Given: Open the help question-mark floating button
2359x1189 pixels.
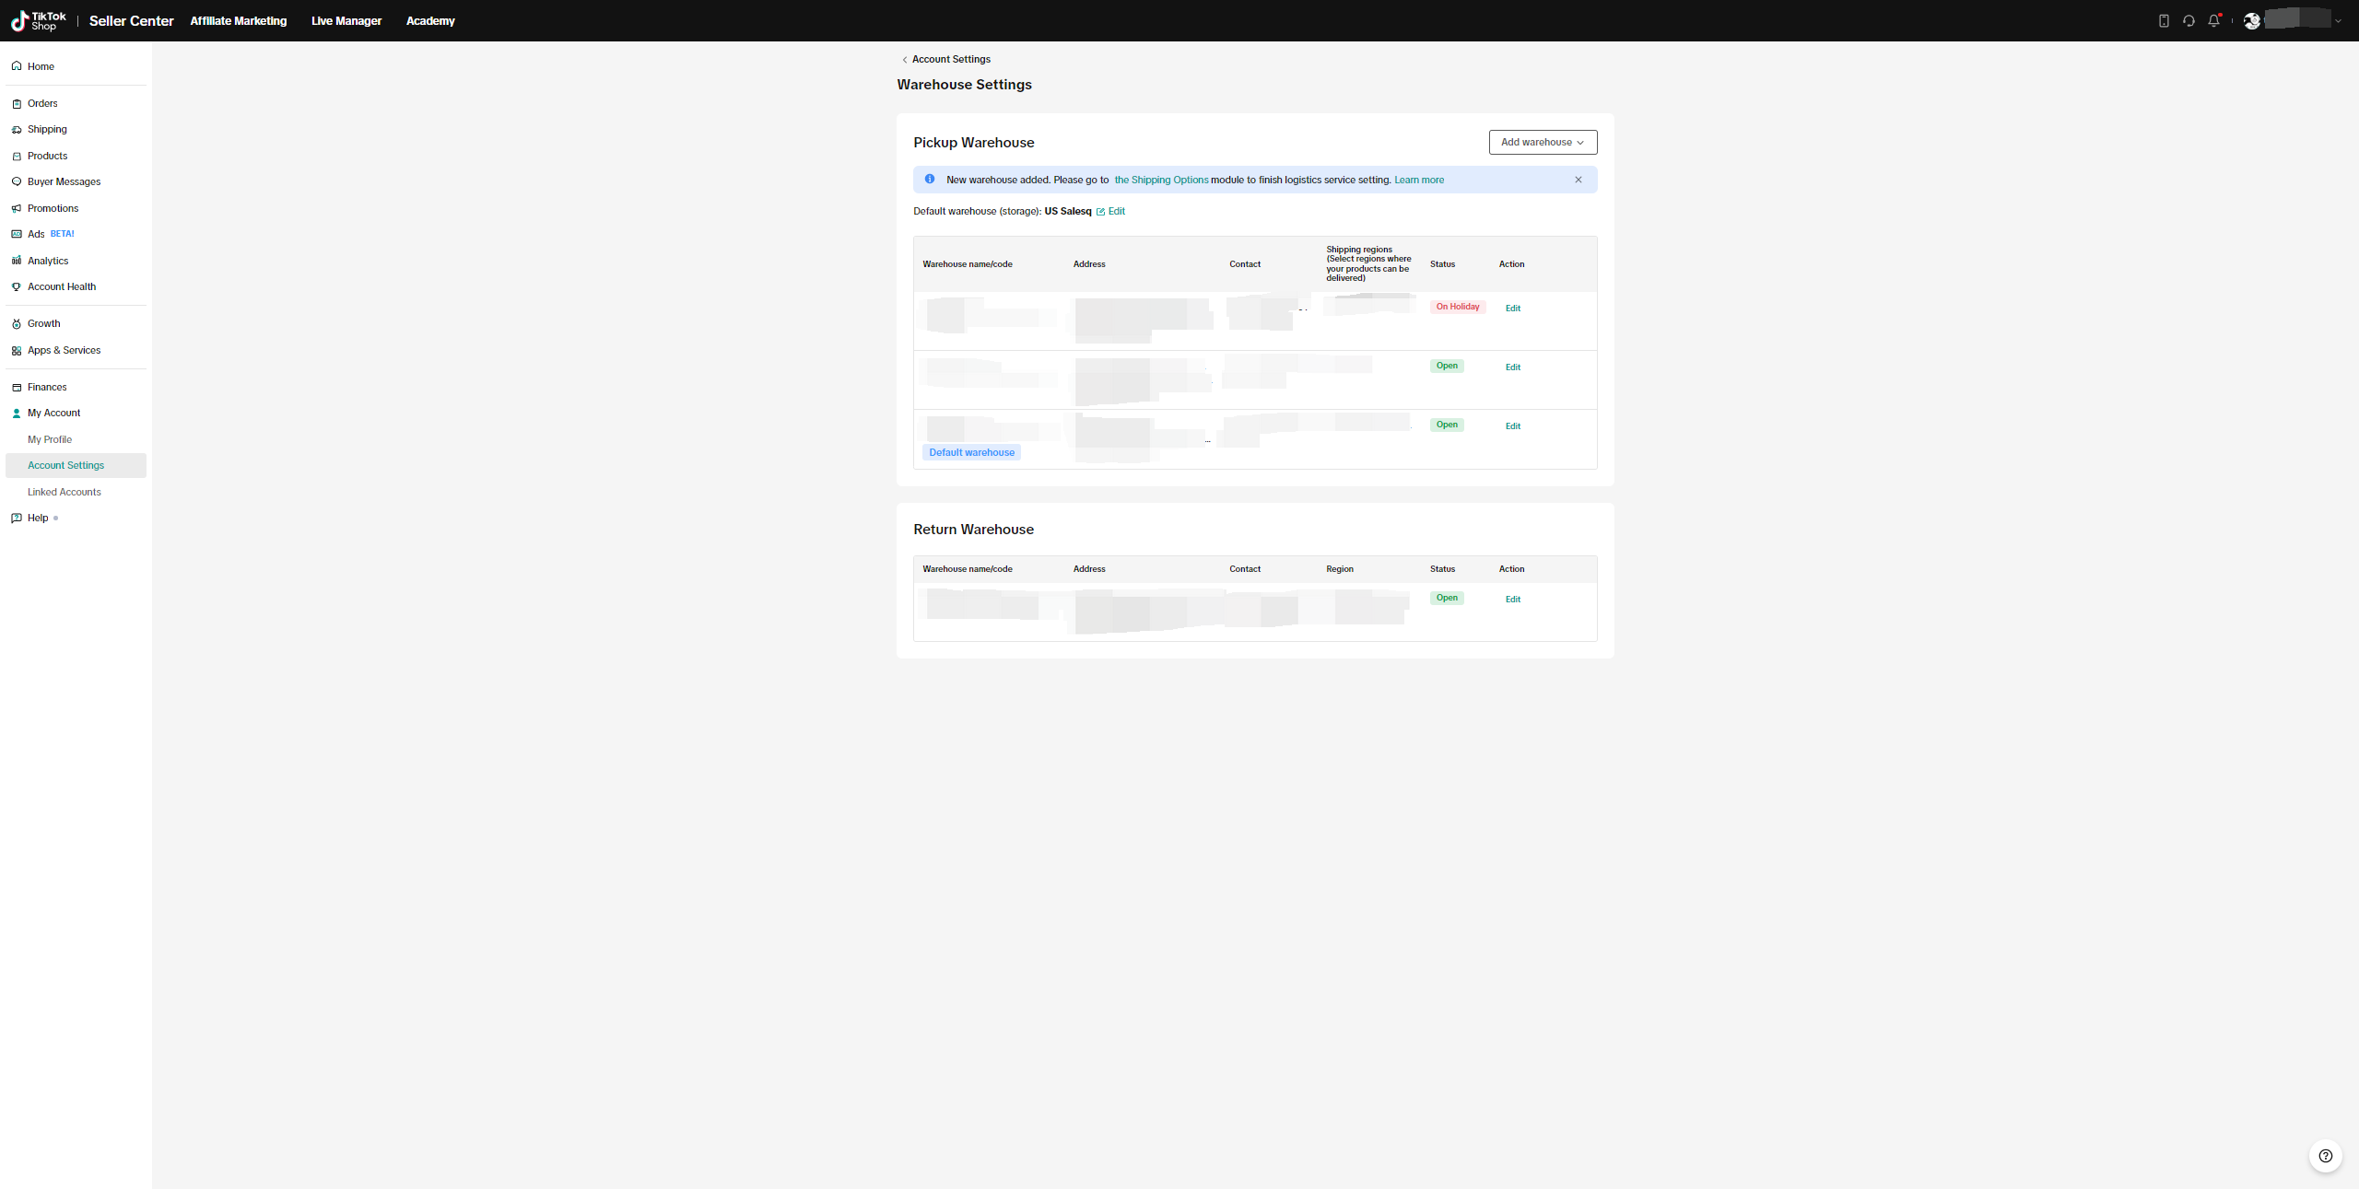Looking at the screenshot, I should pyautogui.click(x=2325, y=1156).
